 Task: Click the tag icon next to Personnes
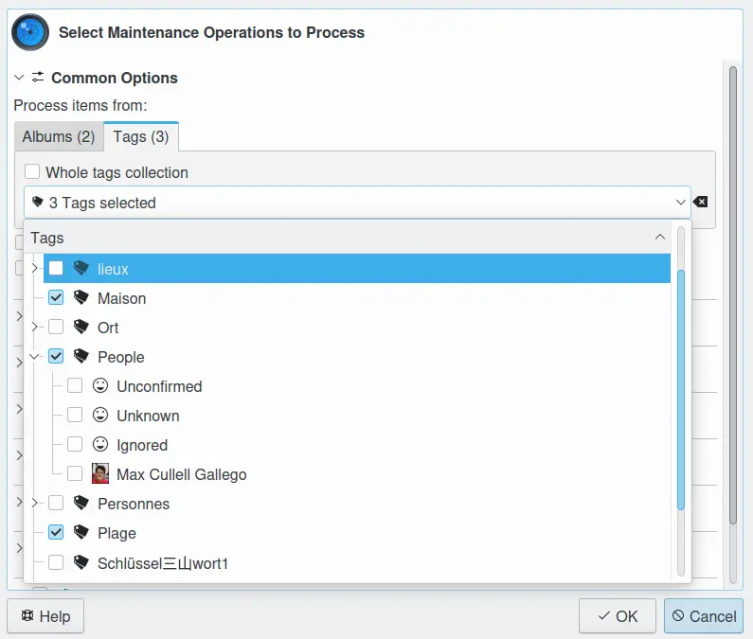coord(81,504)
